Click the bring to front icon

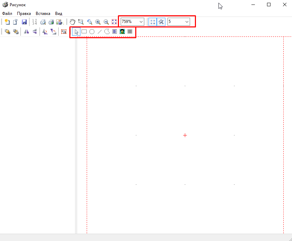(x=7, y=32)
